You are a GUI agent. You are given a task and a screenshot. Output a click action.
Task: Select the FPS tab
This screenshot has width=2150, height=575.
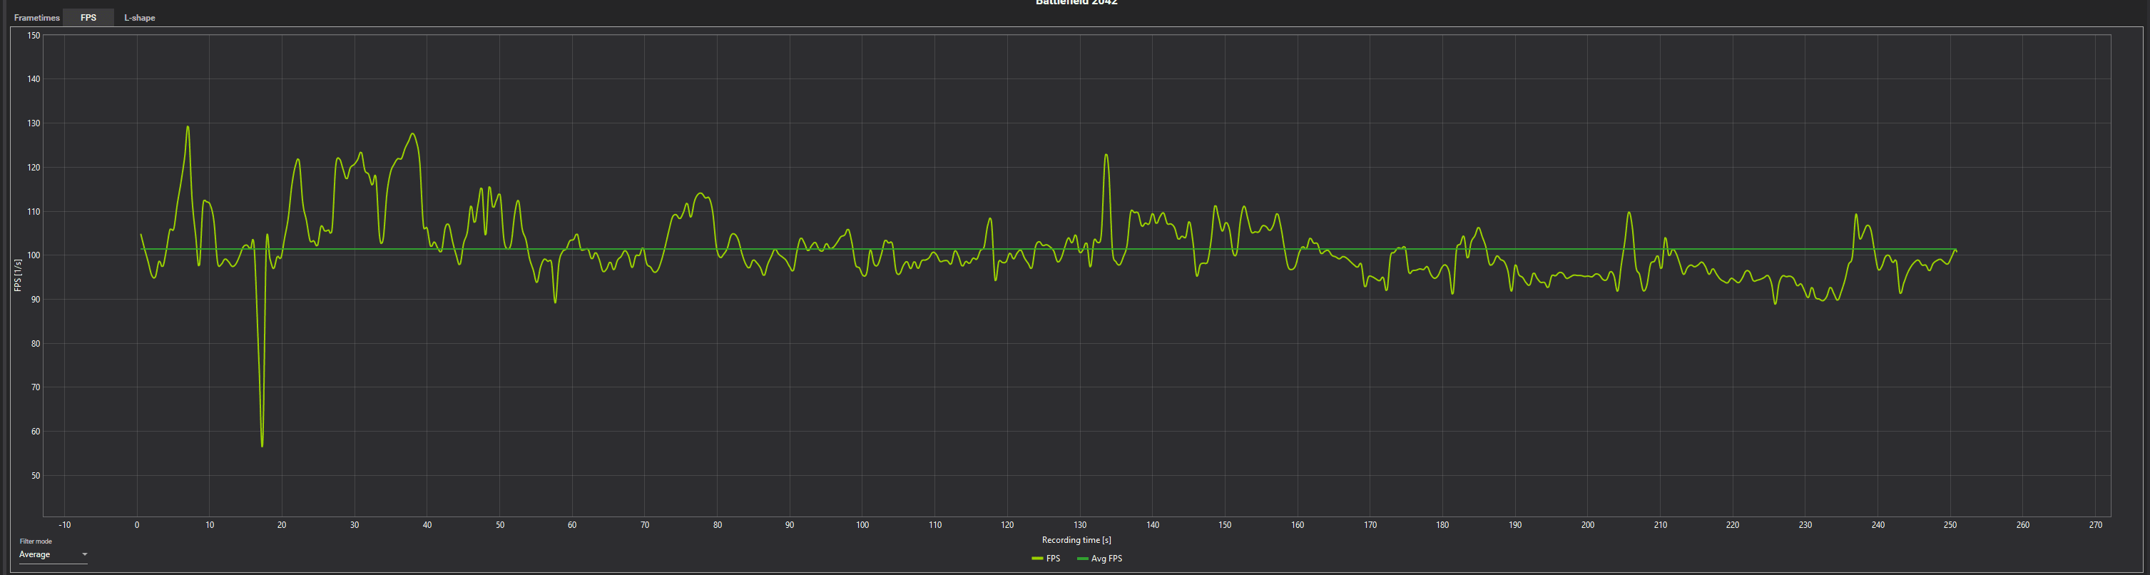pos(88,18)
